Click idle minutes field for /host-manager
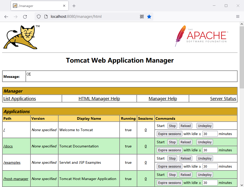This screenshot has height=187, width=244. tap(210, 183)
